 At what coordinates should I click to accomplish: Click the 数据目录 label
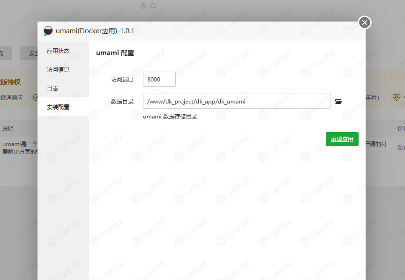pos(122,102)
